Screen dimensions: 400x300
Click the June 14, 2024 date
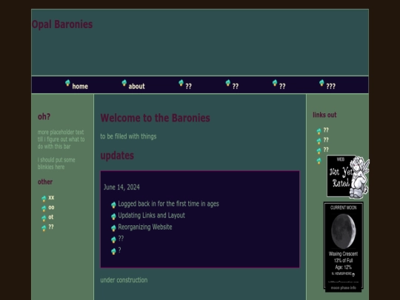tap(121, 187)
